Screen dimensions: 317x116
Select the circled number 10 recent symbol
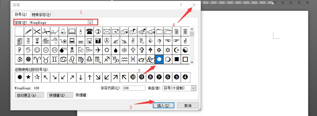click(133, 77)
